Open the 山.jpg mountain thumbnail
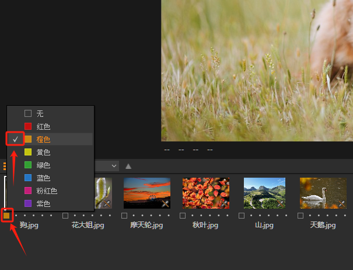353x270 pixels. 264,193
